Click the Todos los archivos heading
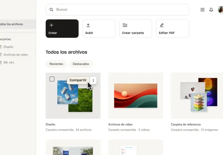223x155 pixels. tap(66, 52)
